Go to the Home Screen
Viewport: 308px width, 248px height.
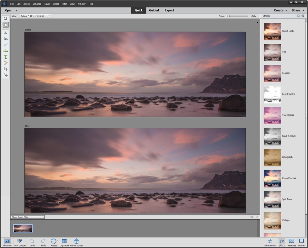click(76, 242)
